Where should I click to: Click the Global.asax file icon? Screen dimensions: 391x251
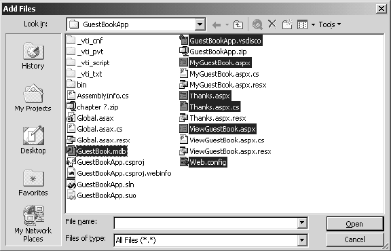tap(71, 117)
